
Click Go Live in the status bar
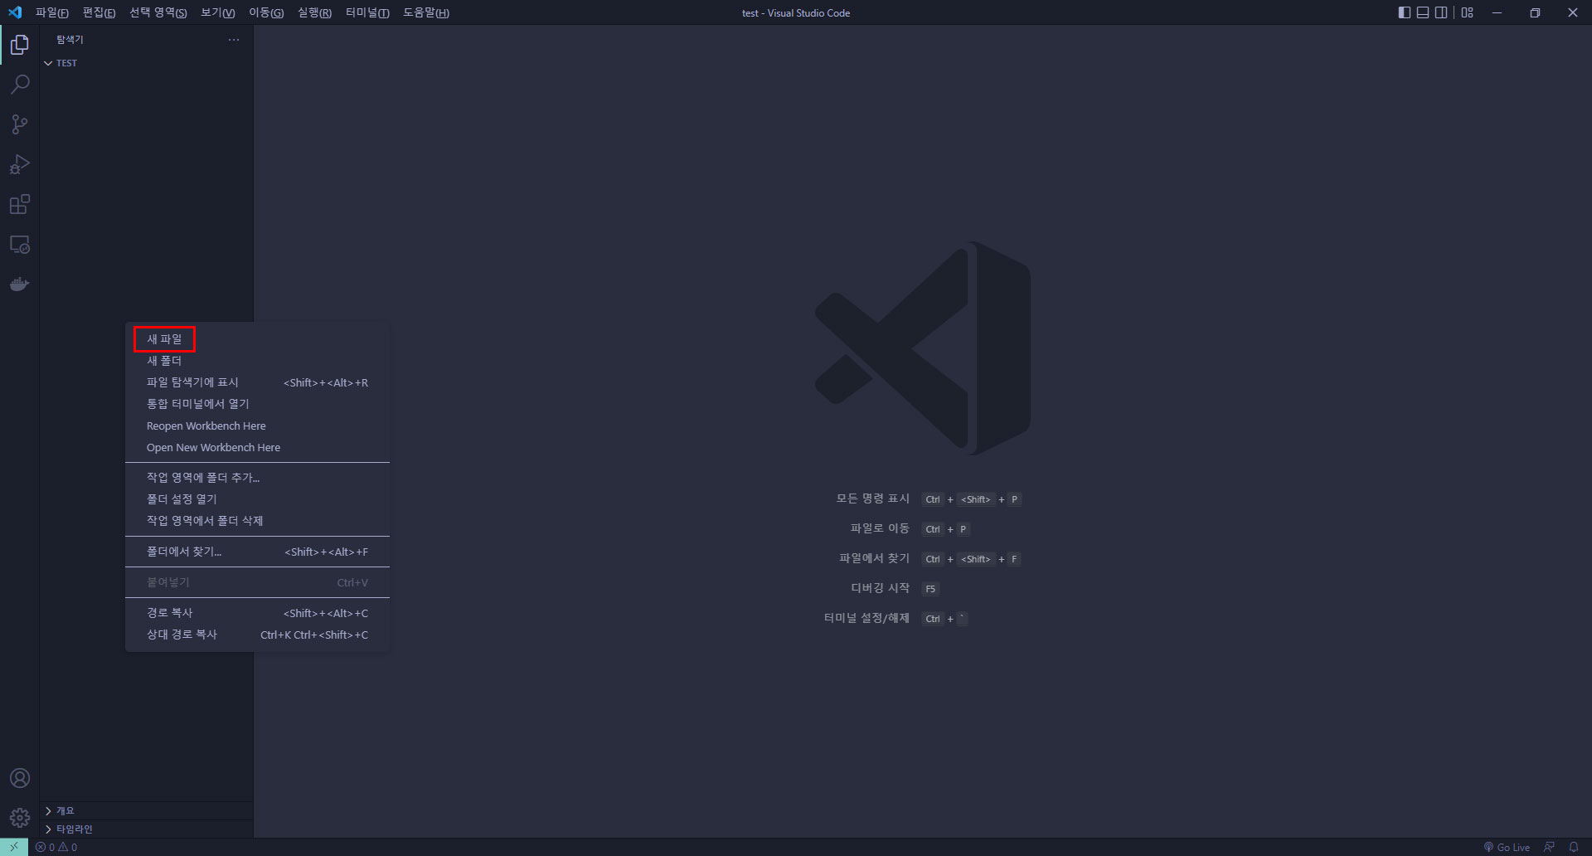1507,847
